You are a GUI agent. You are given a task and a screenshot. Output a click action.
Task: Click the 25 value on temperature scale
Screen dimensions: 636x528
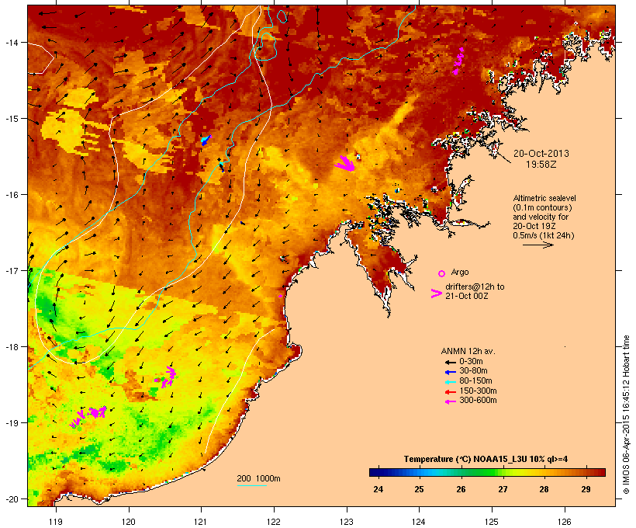419,489
